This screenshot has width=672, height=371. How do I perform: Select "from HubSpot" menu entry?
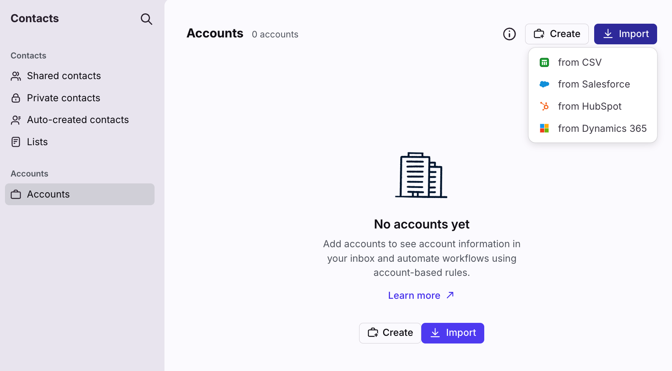coord(589,106)
